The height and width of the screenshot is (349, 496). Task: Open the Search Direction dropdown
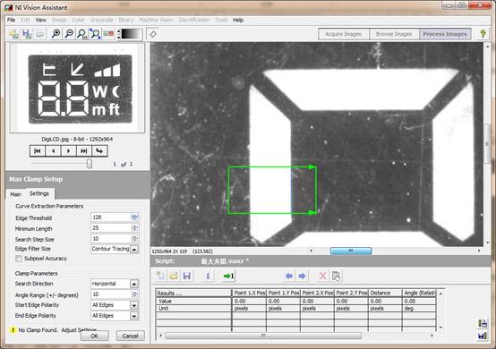tap(134, 284)
